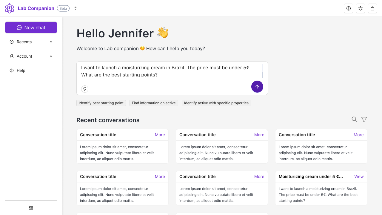Click the Lab Companion atom logo
The image size is (382, 215).
[x=9, y=8]
